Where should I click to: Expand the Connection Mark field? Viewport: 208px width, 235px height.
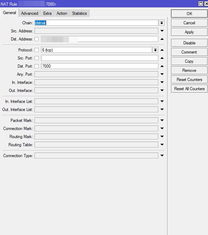162,128
